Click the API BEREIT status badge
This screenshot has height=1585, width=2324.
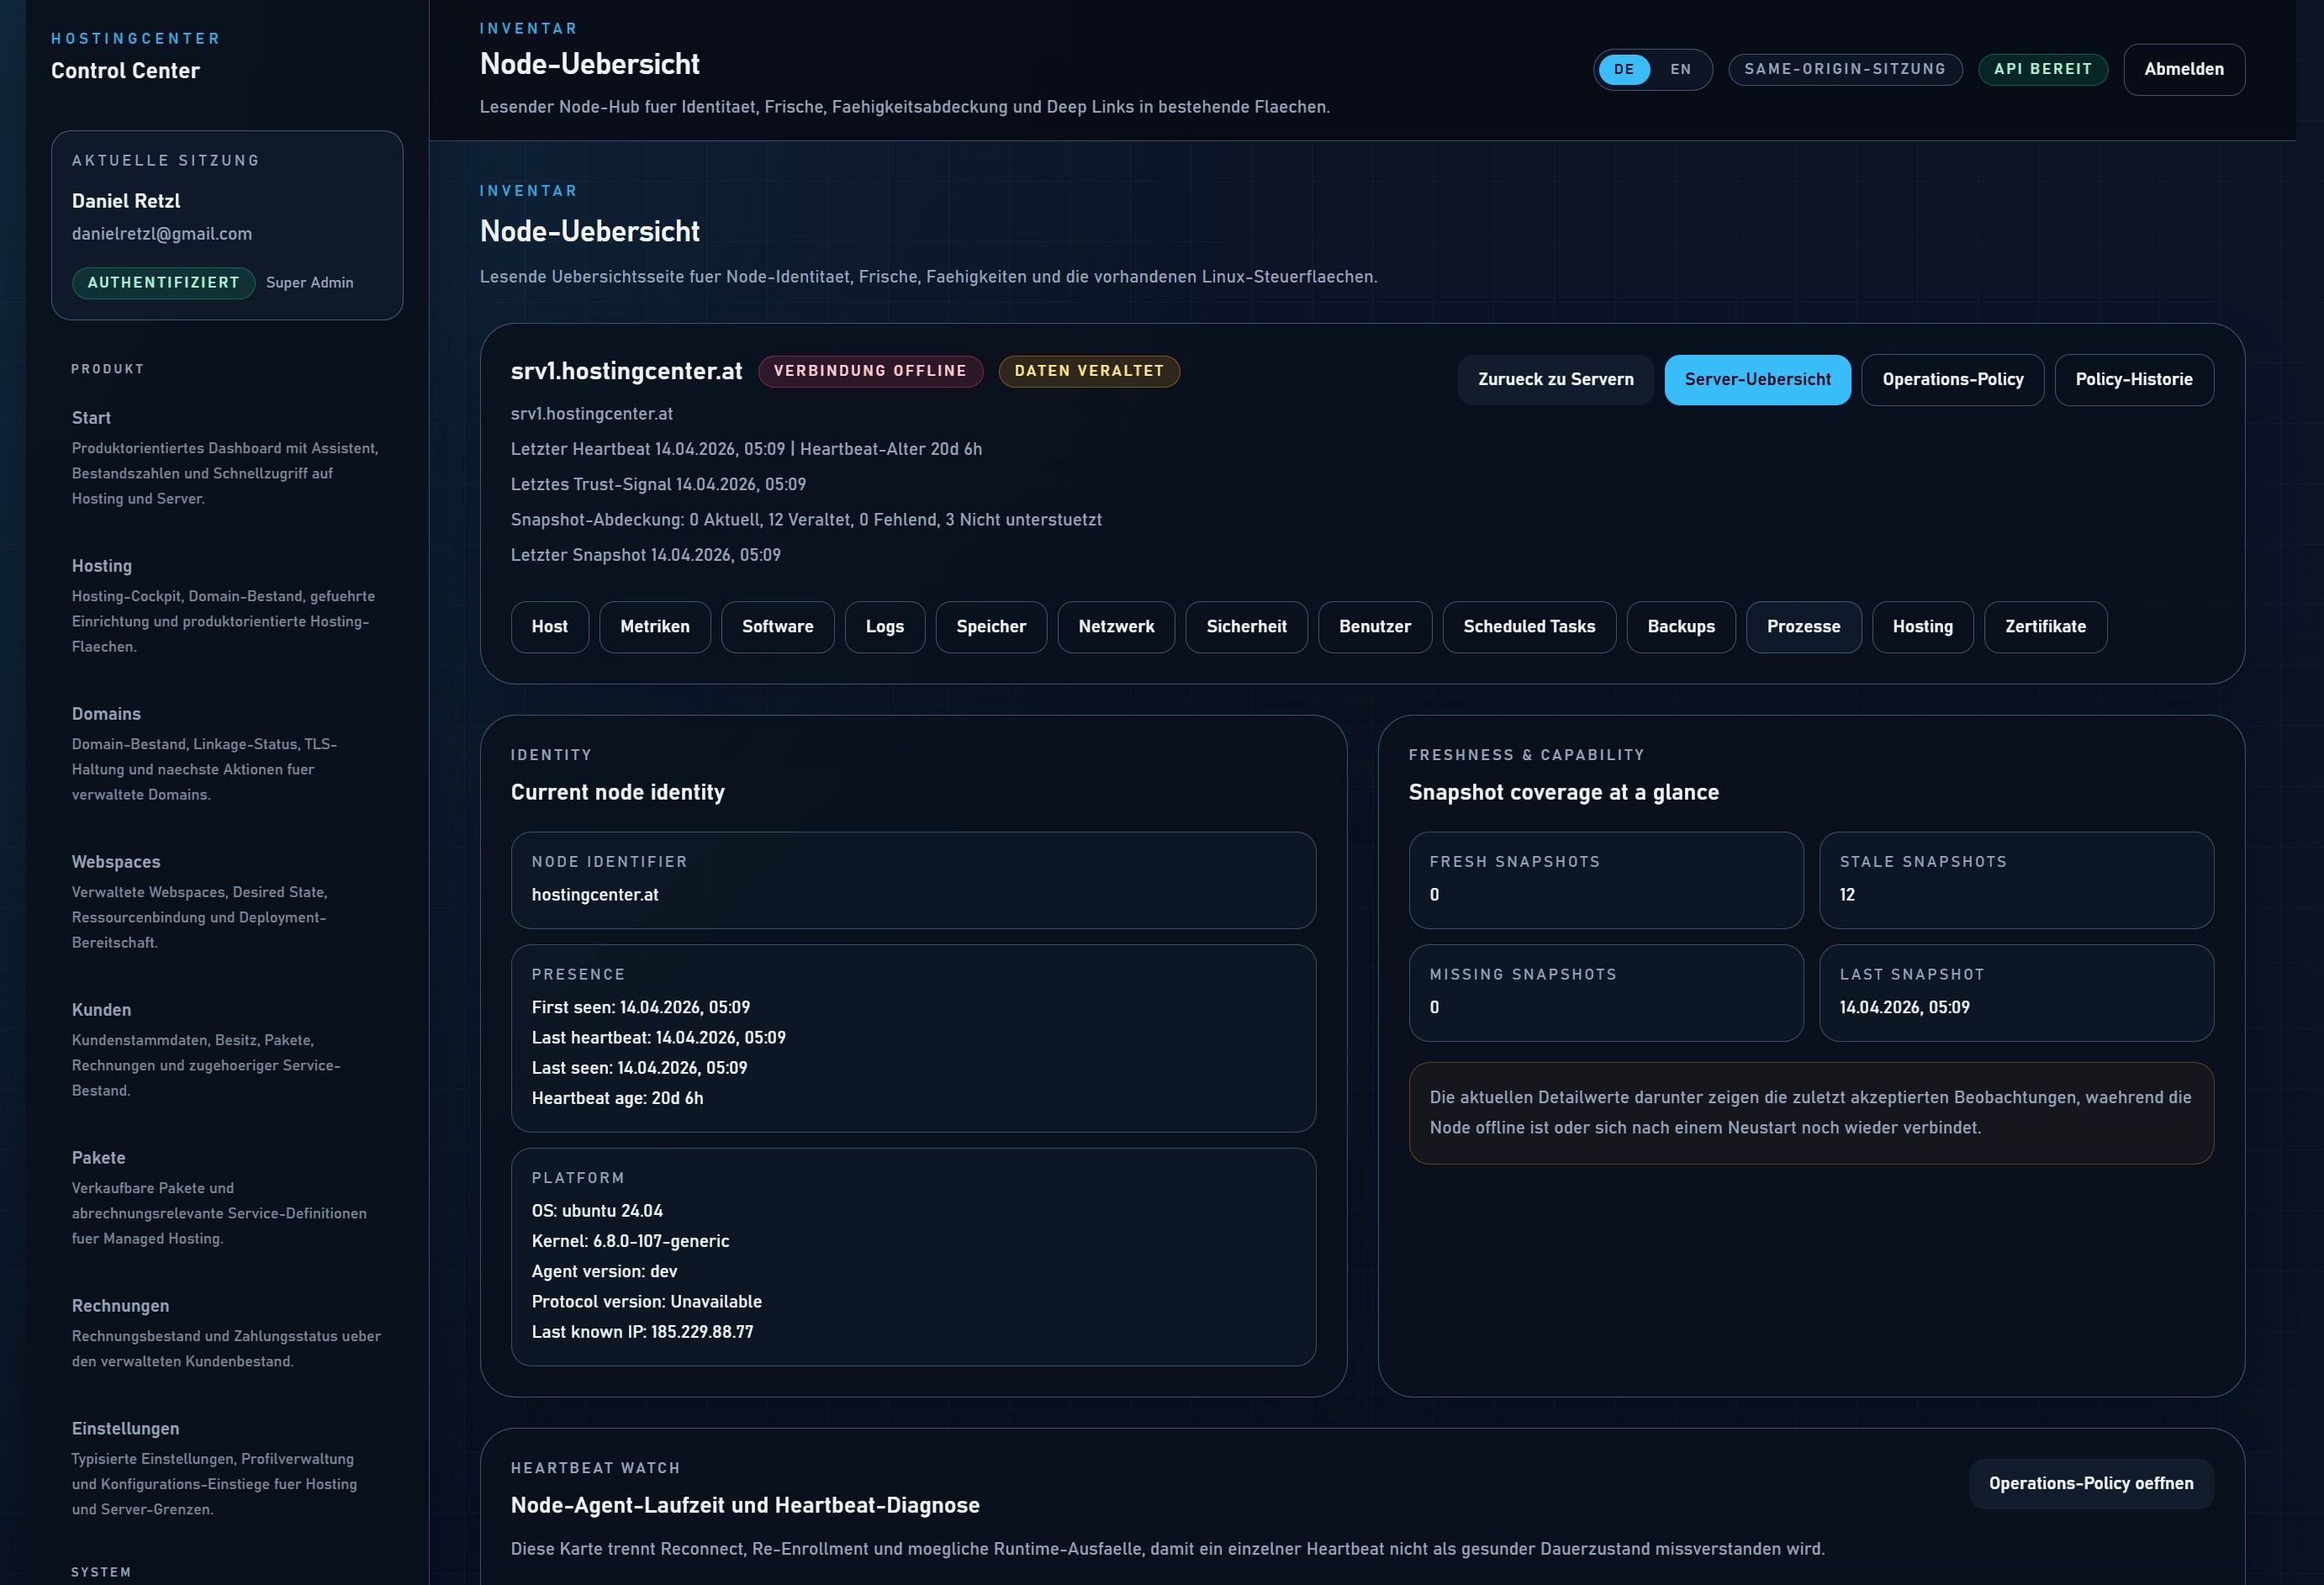(x=2043, y=69)
